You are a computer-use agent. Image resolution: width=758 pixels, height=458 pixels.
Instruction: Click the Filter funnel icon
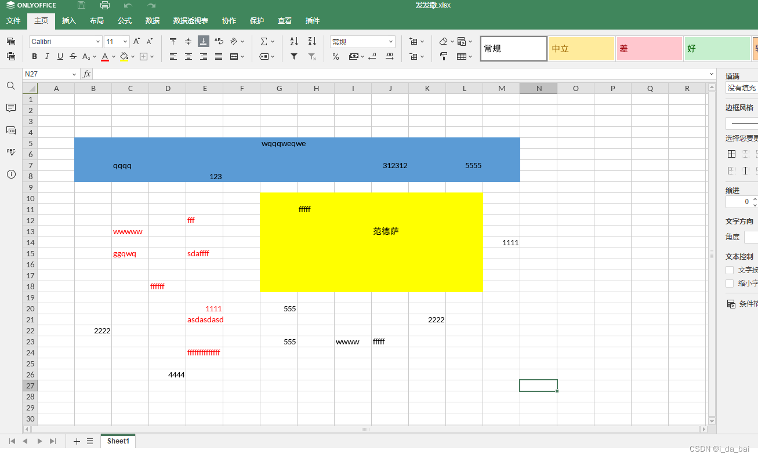[294, 56]
